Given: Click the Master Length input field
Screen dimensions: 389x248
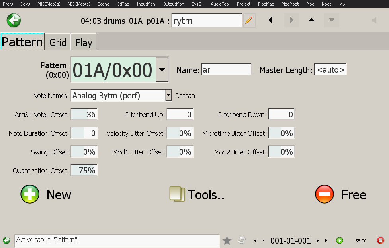Looking at the screenshot, I should 330,70.
